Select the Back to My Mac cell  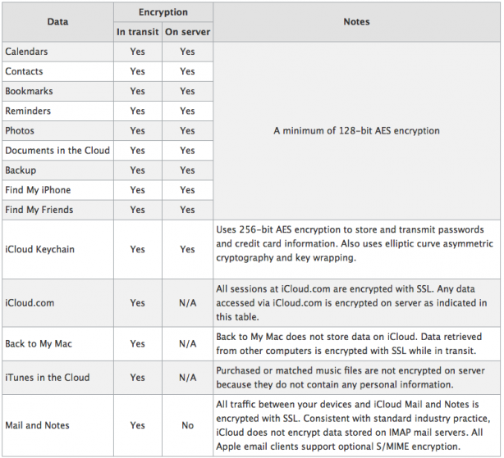tap(57, 343)
